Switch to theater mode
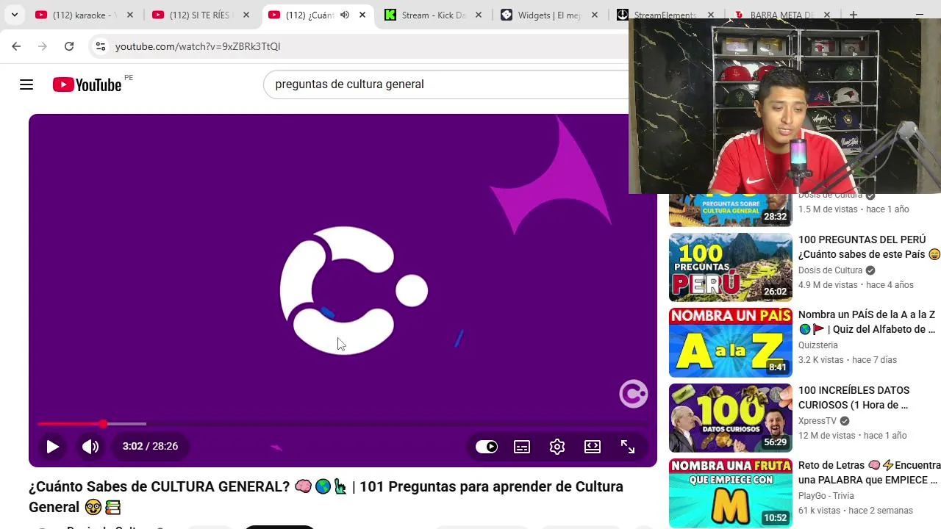The image size is (941, 529). pos(593,447)
